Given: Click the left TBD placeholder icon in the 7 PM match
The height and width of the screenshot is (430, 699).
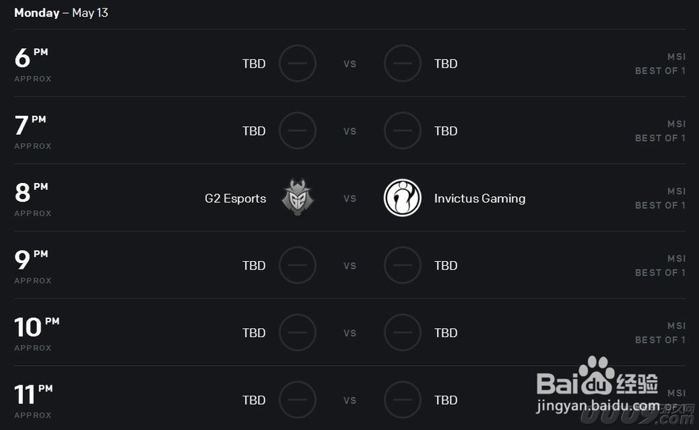Looking at the screenshot, I should [x=297, y=131].
